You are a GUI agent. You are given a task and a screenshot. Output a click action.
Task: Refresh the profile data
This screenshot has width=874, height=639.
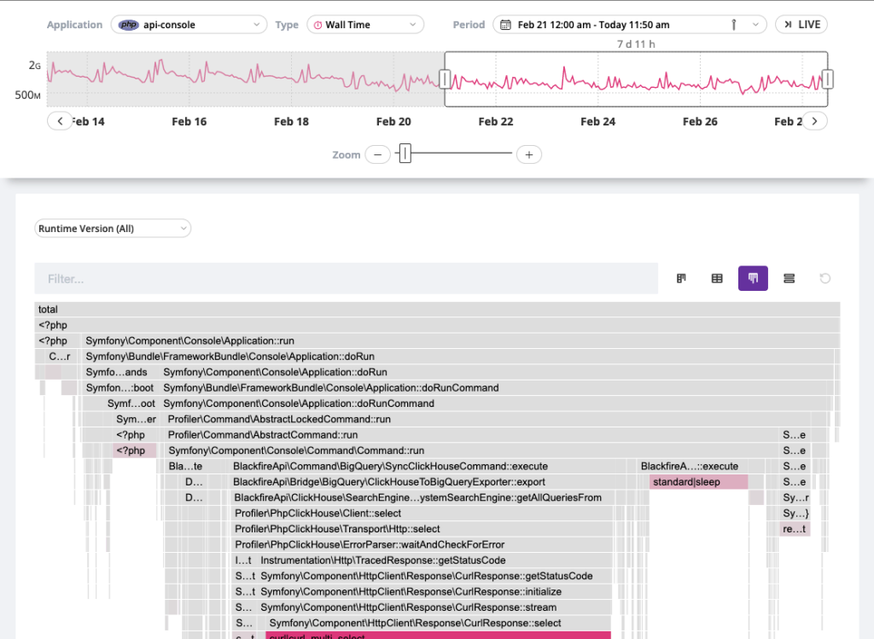point(823,278)
